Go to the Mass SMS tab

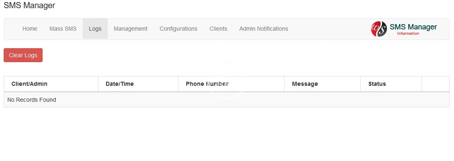63,29
